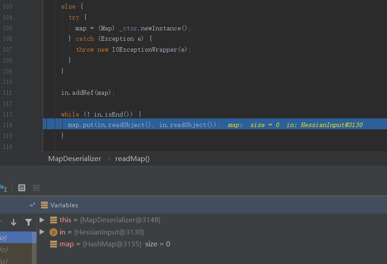Click readMap() in the breadcrumb bar

132,159
